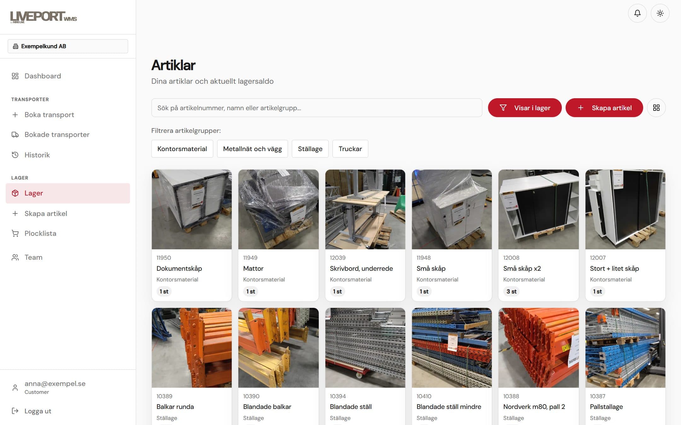Click the article search field
Viewport: 681px width, 425px height.
[x=317, y=108]
